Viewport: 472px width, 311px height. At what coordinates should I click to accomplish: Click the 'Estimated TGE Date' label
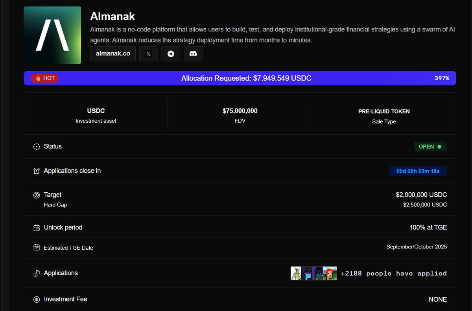pos(68,248)
